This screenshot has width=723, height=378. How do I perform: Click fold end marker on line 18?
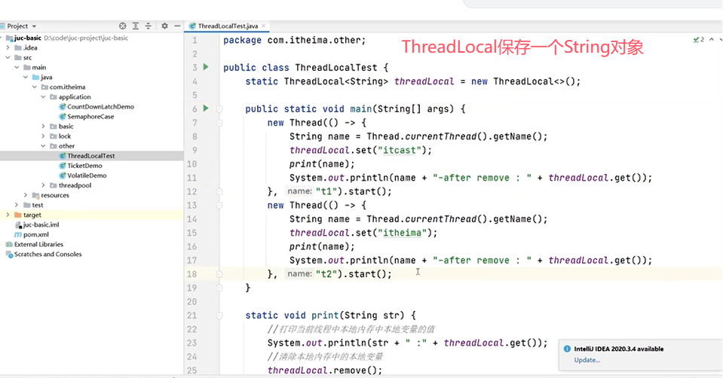(x=219, y=274)
